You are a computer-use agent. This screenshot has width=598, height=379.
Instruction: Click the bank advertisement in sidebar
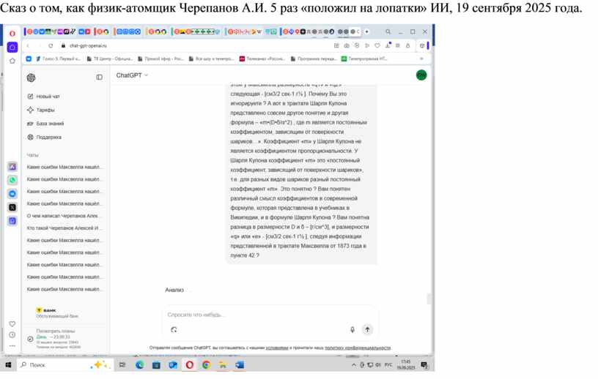[x=57, y=313]
